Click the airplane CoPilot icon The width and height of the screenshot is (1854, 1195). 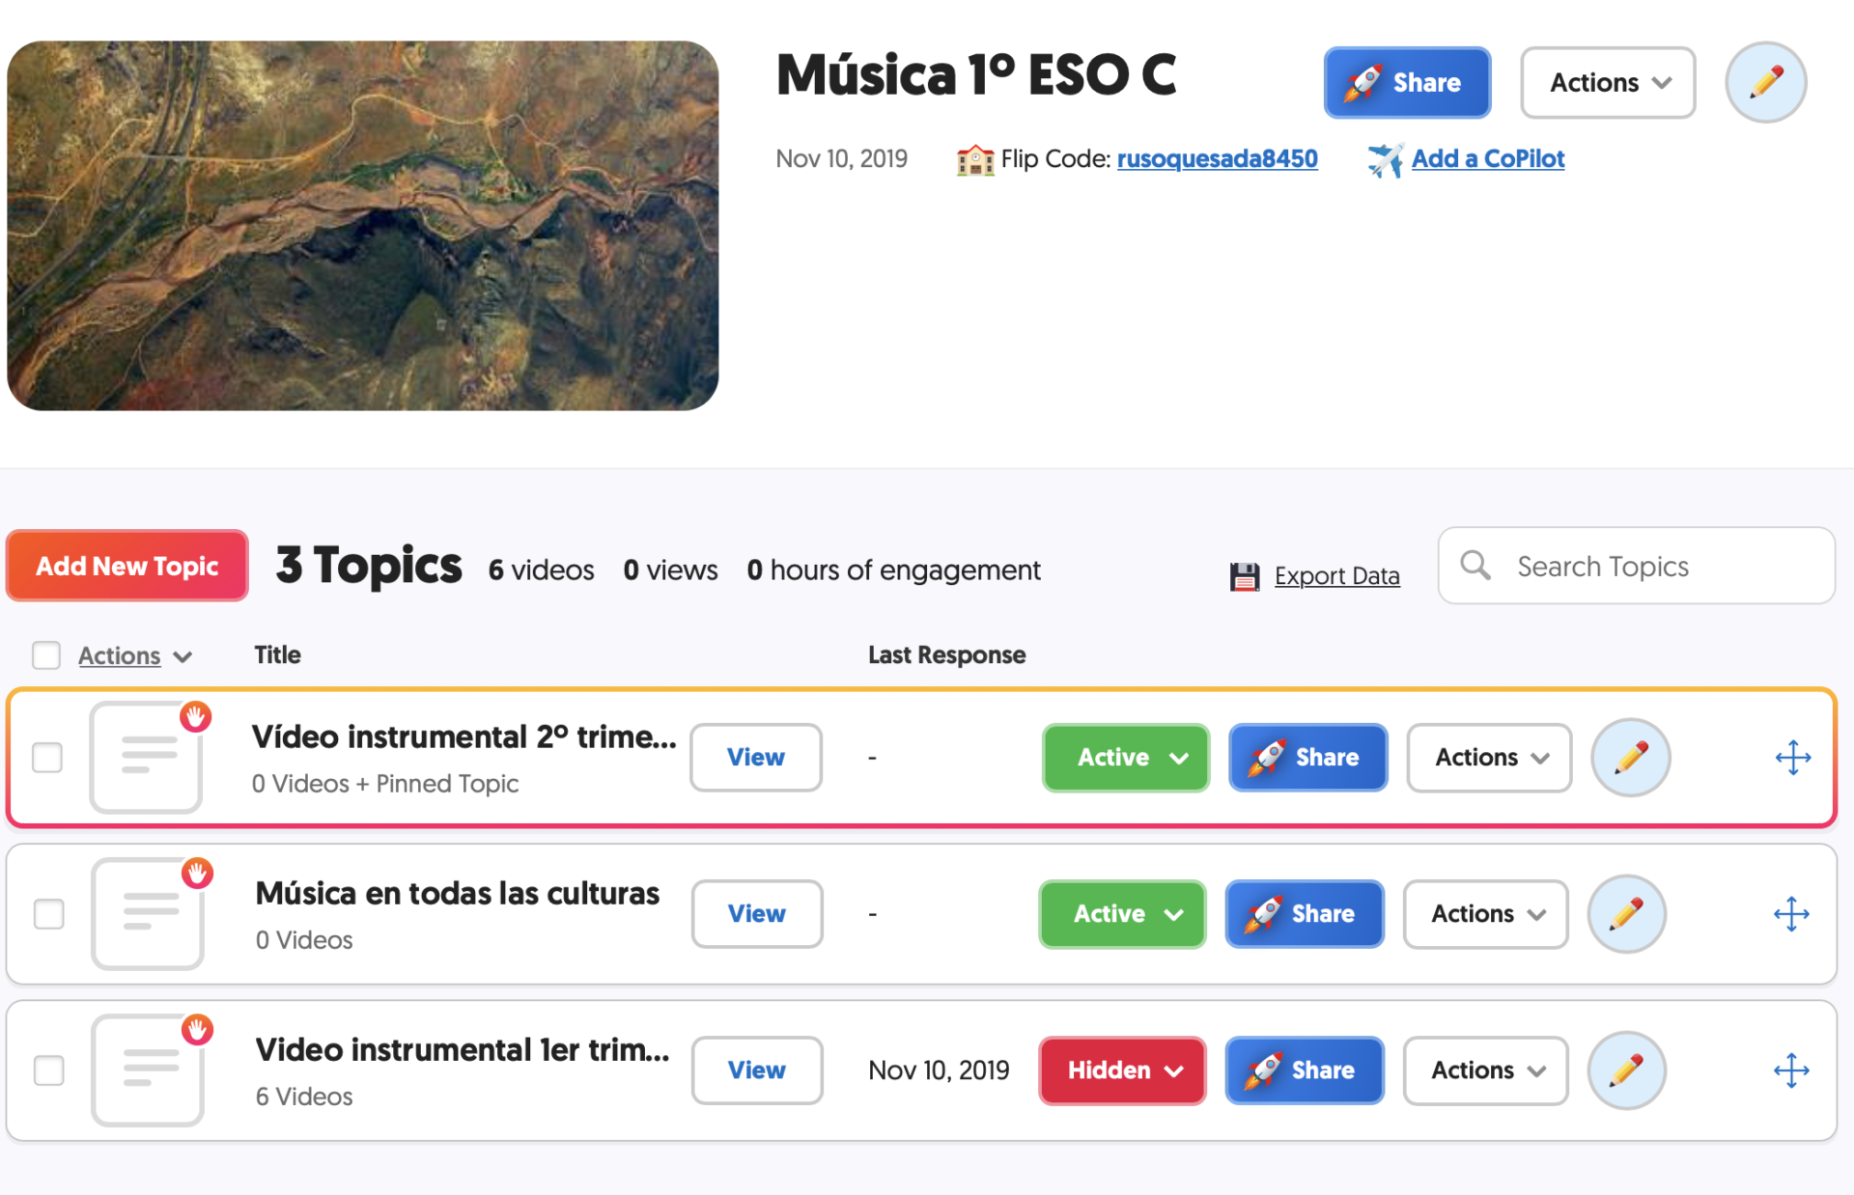tap(1385, 159)
